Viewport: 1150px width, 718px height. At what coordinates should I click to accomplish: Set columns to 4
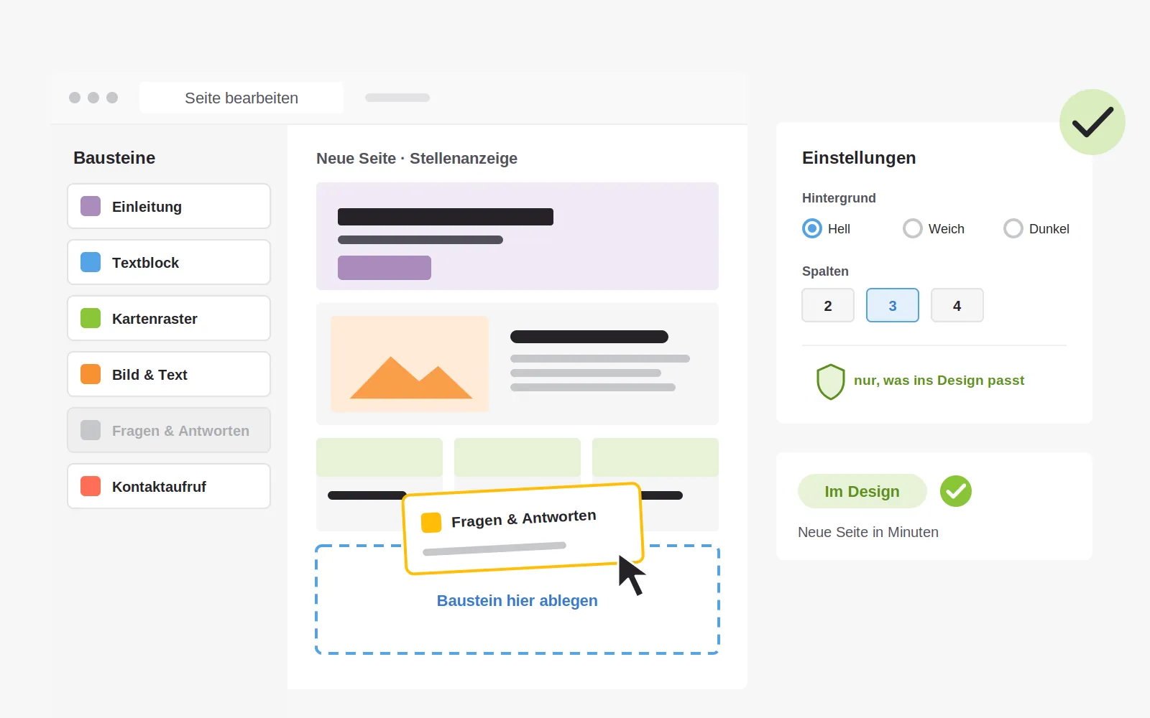[957, 305]
